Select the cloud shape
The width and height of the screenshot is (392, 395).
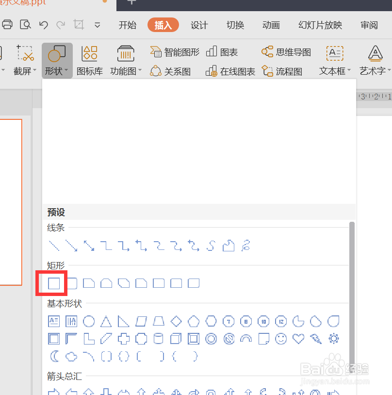click(71, 357)
